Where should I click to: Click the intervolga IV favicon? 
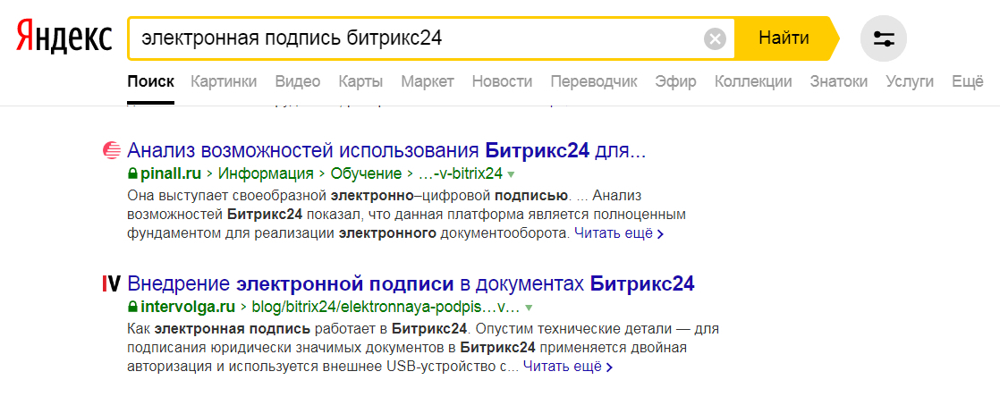[x=112, y=284]
